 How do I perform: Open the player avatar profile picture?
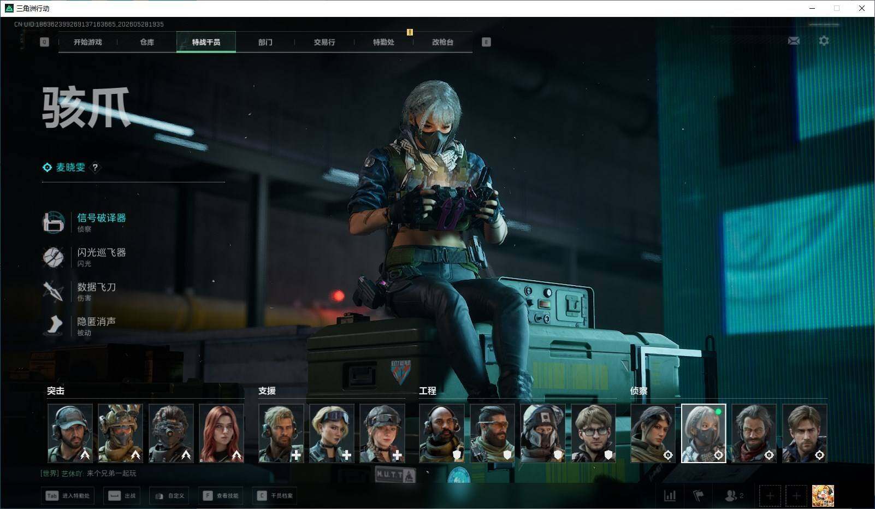823,496
